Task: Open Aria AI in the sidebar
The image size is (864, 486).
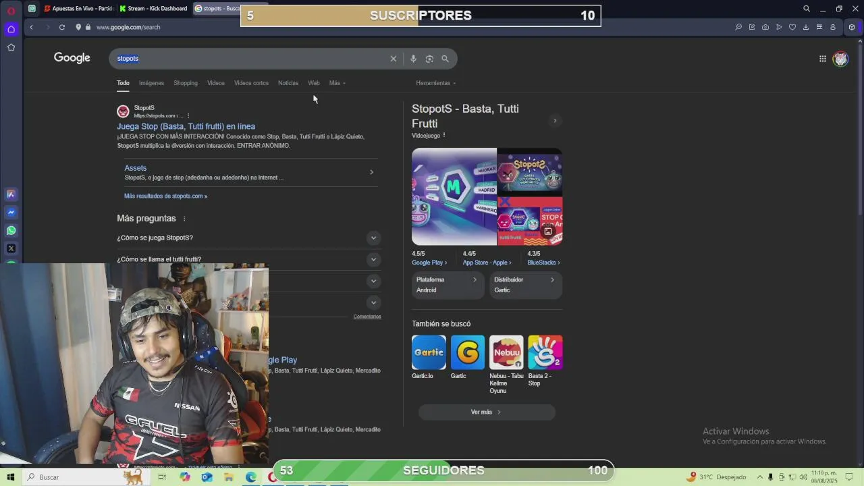Action: [11, 194]
